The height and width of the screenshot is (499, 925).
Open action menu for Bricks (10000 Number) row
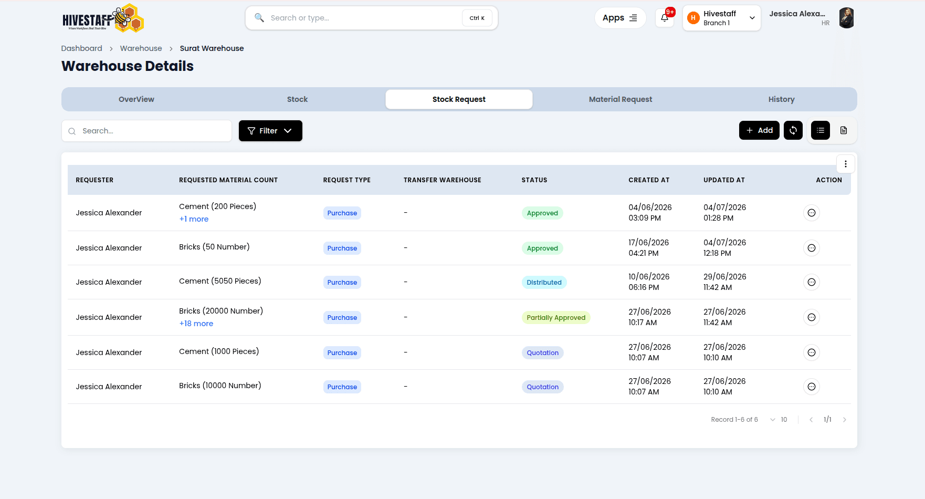(x=811, y=387)
